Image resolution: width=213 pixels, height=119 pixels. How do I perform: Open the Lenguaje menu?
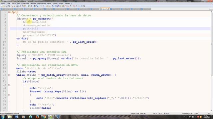point(33,4)
